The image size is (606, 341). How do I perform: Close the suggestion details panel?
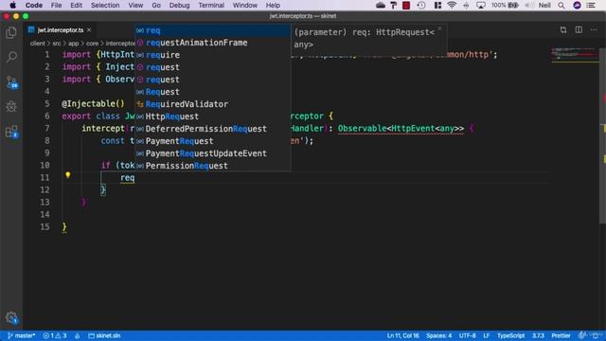coord(439,28)
